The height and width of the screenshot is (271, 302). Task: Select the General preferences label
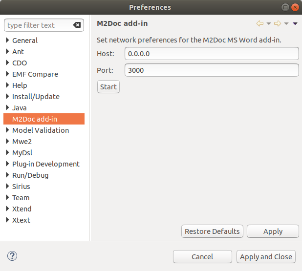point(25,41)
